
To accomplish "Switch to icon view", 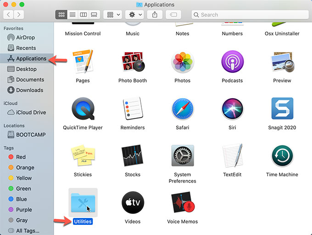I will tap(61, 15).
